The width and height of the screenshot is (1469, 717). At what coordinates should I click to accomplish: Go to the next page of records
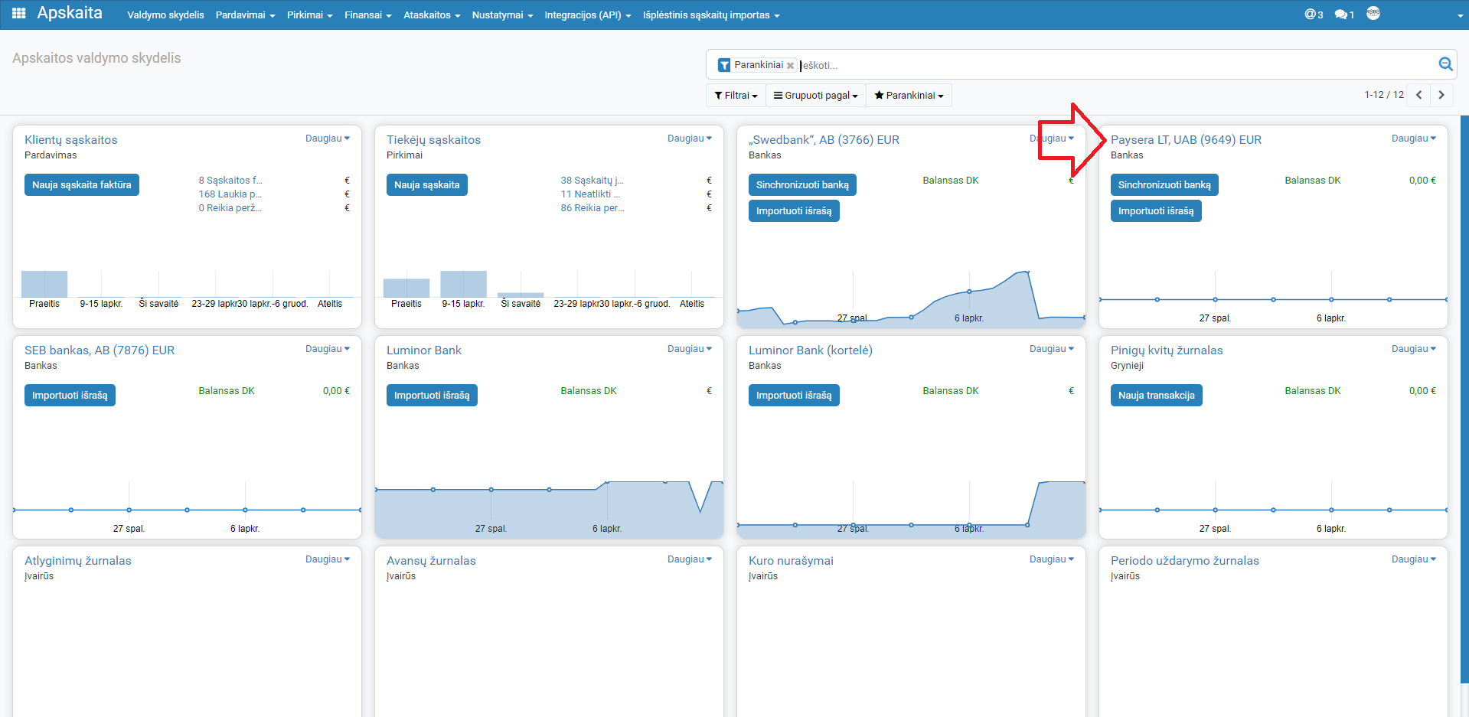(x=1441, y=95)
